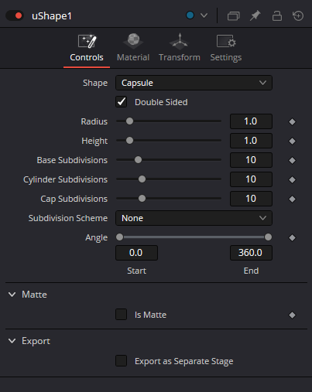Add keyframe for Base Subdivisions
This screenshot has height=392, width=312.
(292, 160)
